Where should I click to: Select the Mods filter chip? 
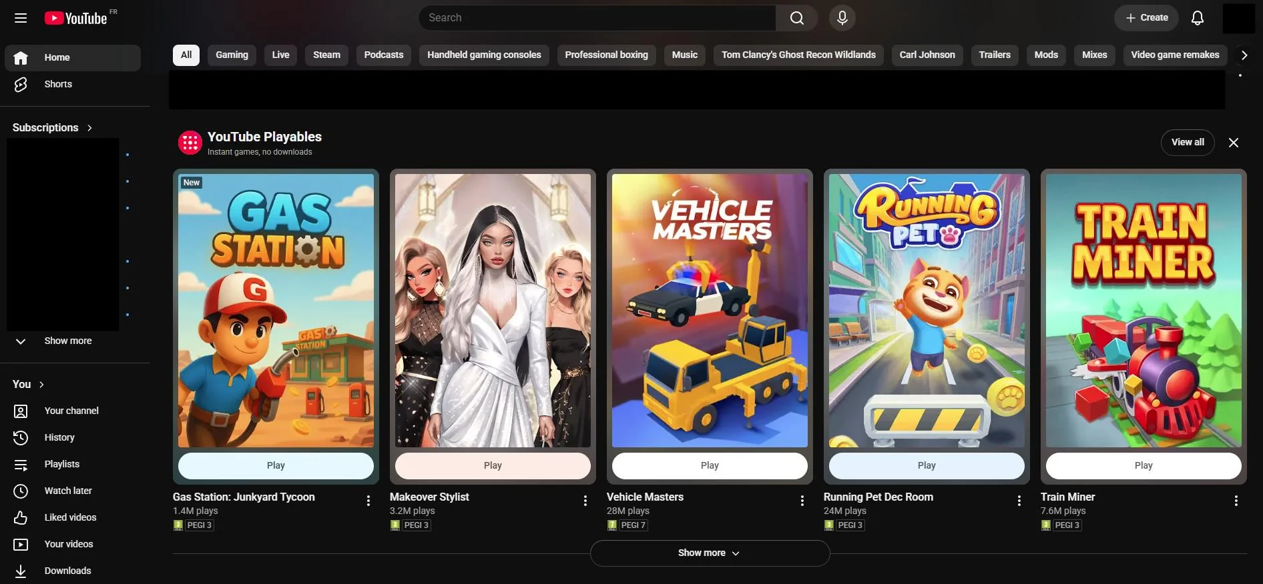click(1046, 55)
